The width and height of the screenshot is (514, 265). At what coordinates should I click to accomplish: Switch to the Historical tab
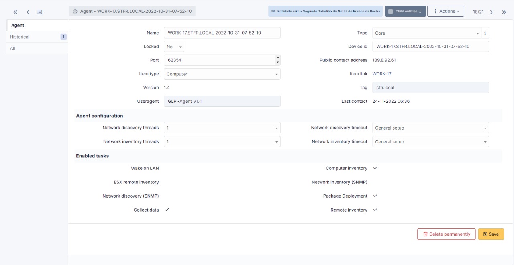(19, 37)
